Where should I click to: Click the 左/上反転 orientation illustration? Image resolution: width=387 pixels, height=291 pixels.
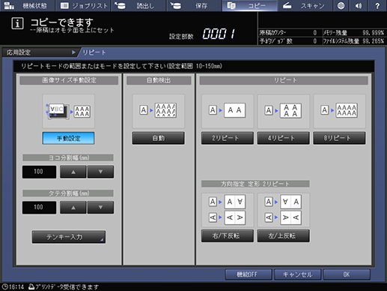(284, 210)
